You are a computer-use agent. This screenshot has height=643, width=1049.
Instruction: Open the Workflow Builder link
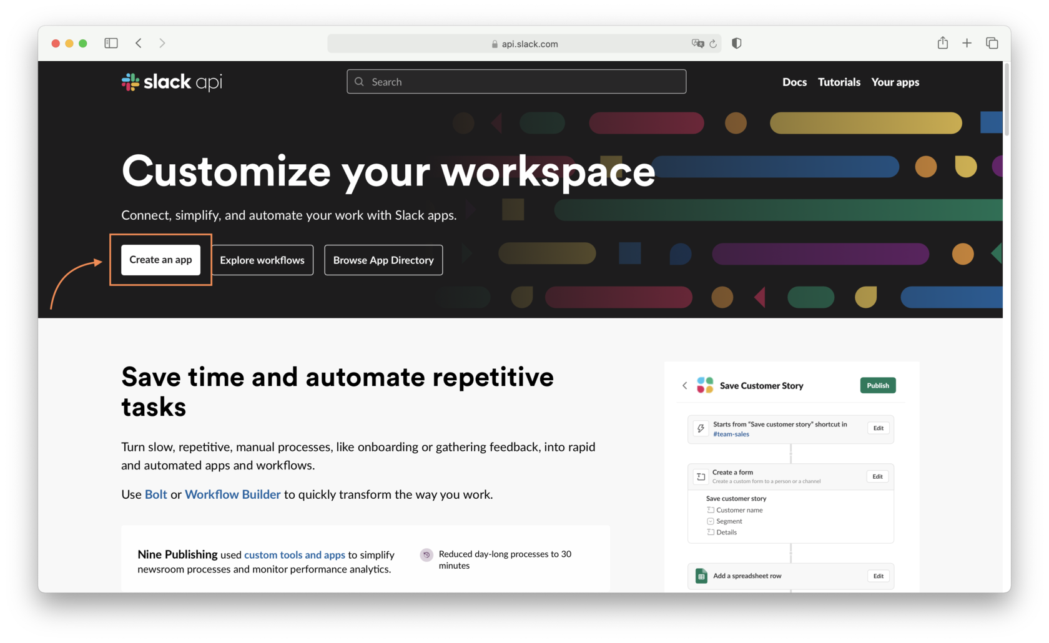pyautogui.click(x=233, y=494)
